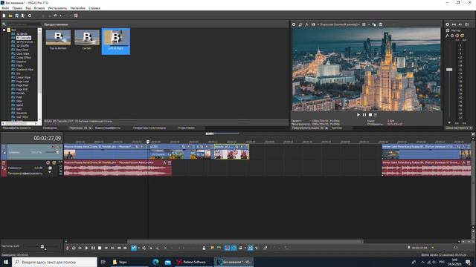
Task: Open master bus settings gear icon
Action: 448,24
